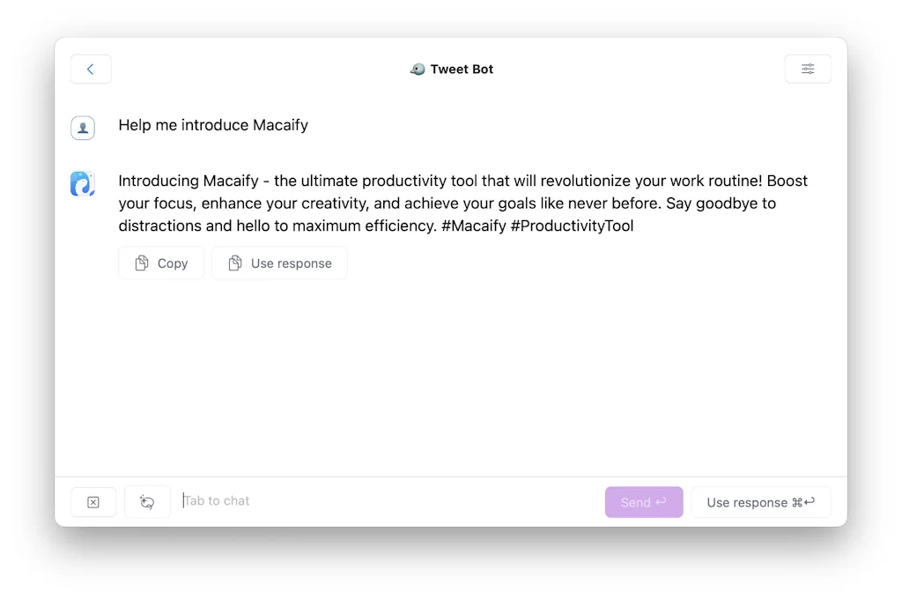The width and height of the screenshot is (902, 599).
Task: Click the copy icon inside the Copy button
Action: [x=143, y=263]
